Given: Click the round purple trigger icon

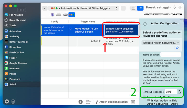Looking at the screenshot, I should click(53, 15).
